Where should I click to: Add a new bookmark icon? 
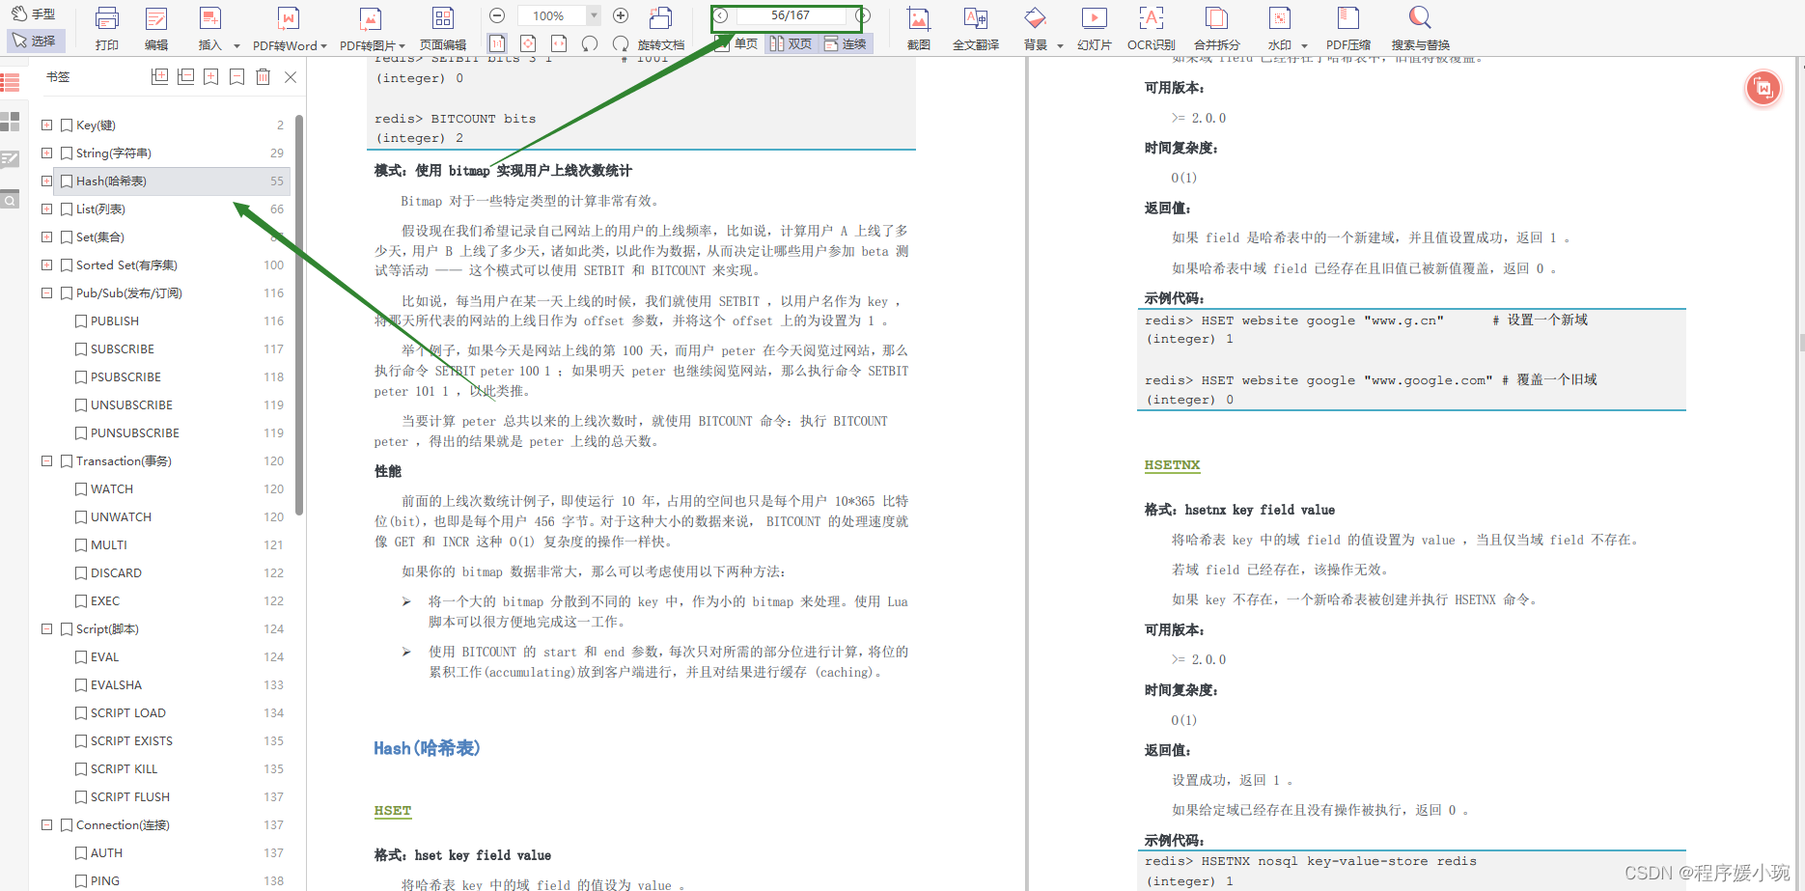tap(211, 76)
